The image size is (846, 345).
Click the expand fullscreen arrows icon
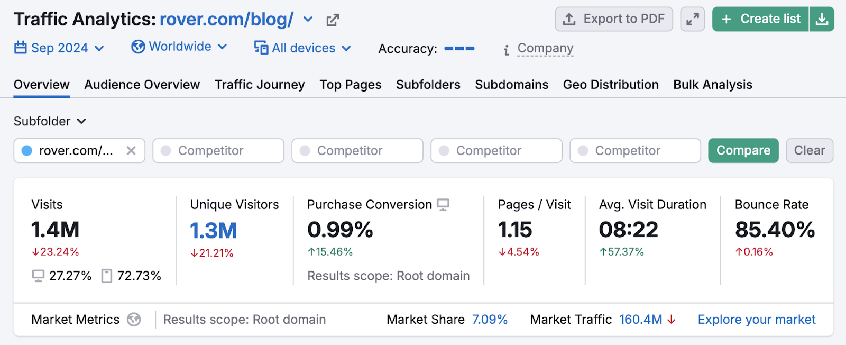[693, 19]
